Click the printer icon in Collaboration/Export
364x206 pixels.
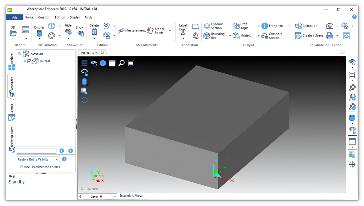[330, 36]
